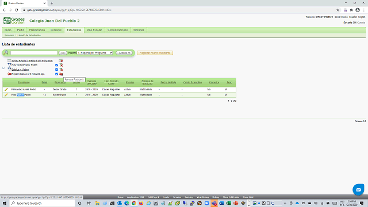The image size is (368, 207).
Task: Open the chat bubble widget
Action: tap(358, 190)
